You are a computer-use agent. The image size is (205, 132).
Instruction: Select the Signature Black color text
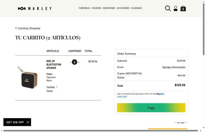[51, 79]
